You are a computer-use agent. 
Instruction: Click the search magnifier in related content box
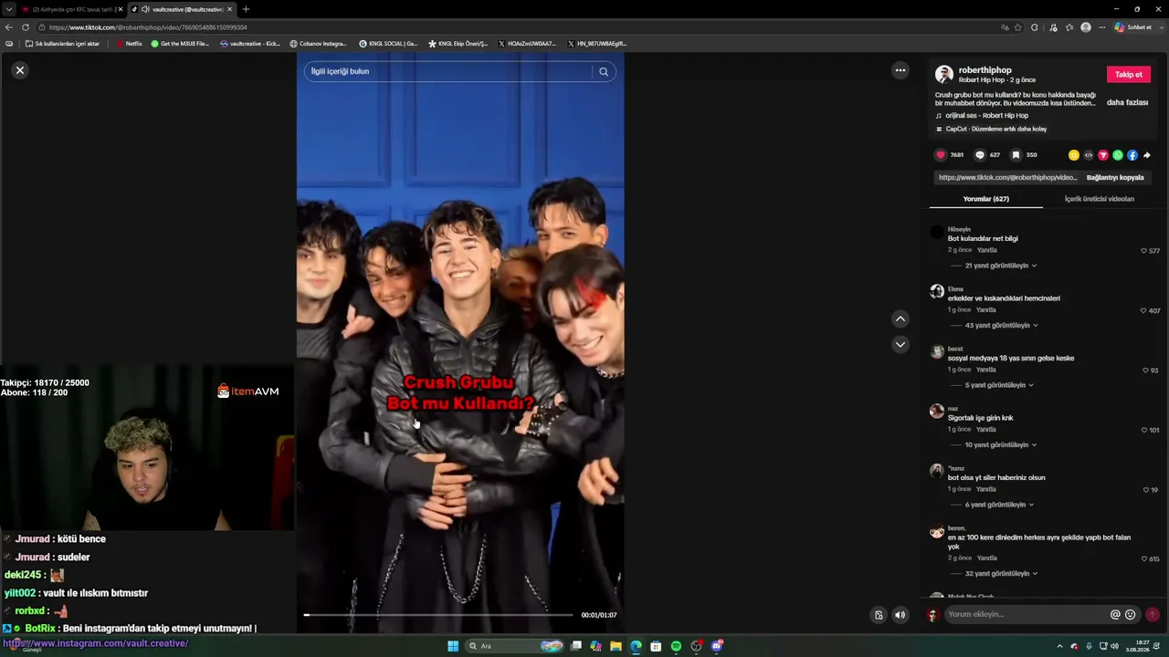pos(604,71)
